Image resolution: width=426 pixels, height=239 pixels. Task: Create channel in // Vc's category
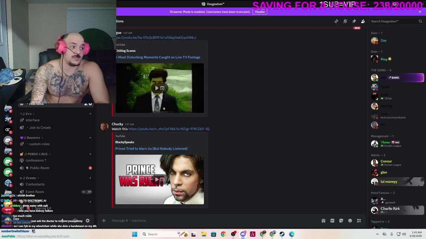[x=90, y=114]
